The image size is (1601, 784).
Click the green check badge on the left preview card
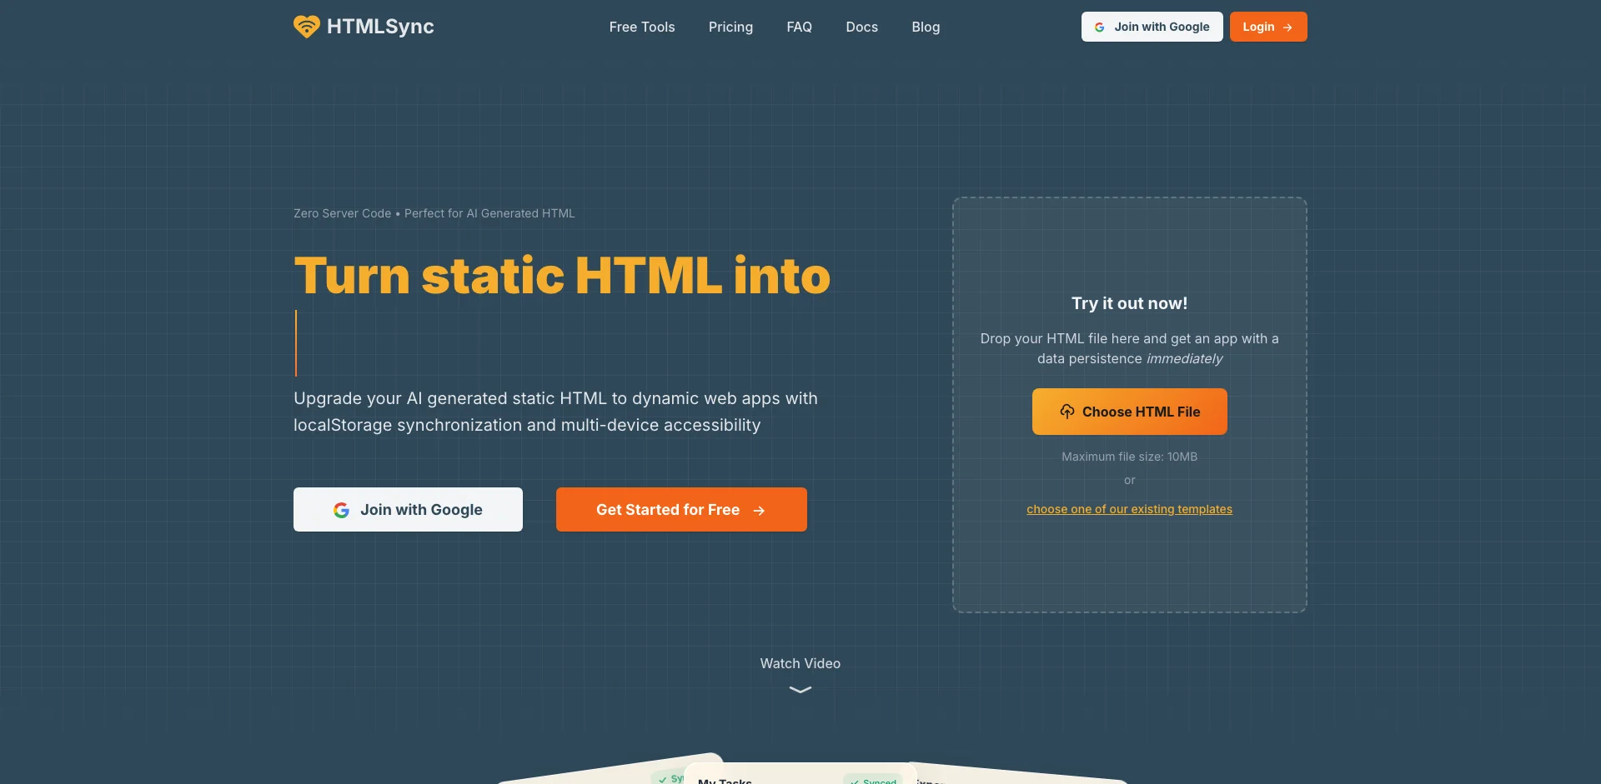pyautogui.click(x=664, y=779)
